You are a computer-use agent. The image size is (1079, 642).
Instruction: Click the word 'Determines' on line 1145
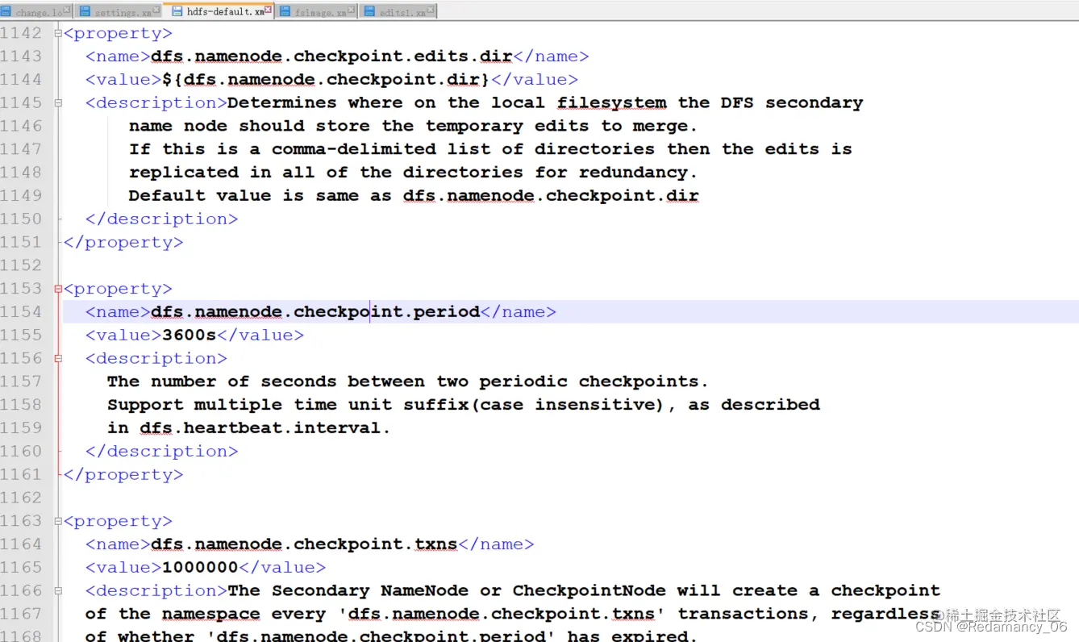pyautogui.click(x=282, y=102)
